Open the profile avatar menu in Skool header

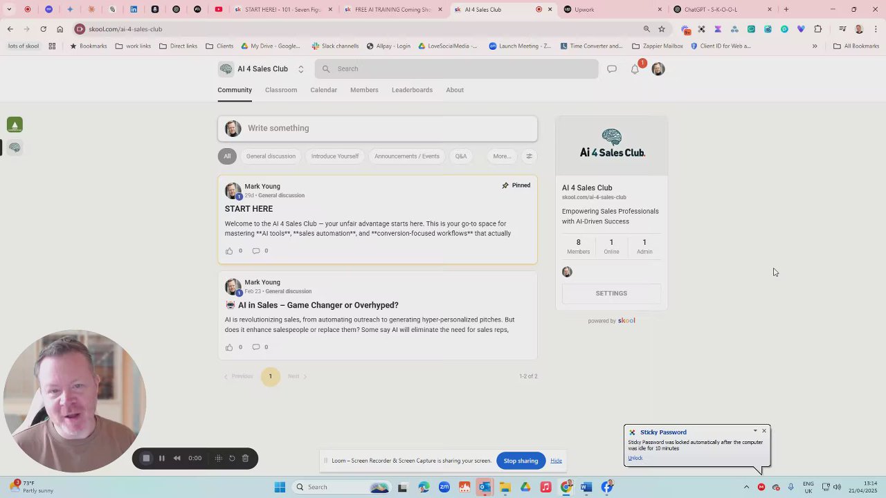(x=658, y=68)
